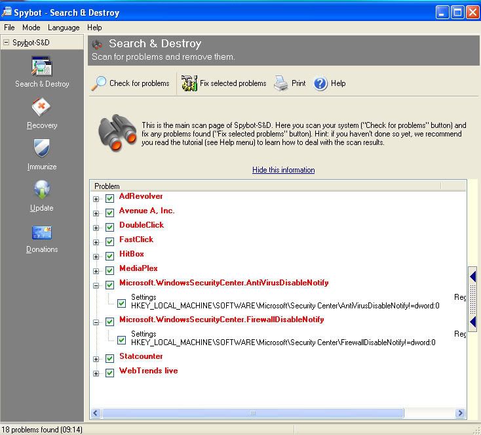Click the horizontal scrollbar left arrow
Screen dimensions: 481x435
coord(96,413)
